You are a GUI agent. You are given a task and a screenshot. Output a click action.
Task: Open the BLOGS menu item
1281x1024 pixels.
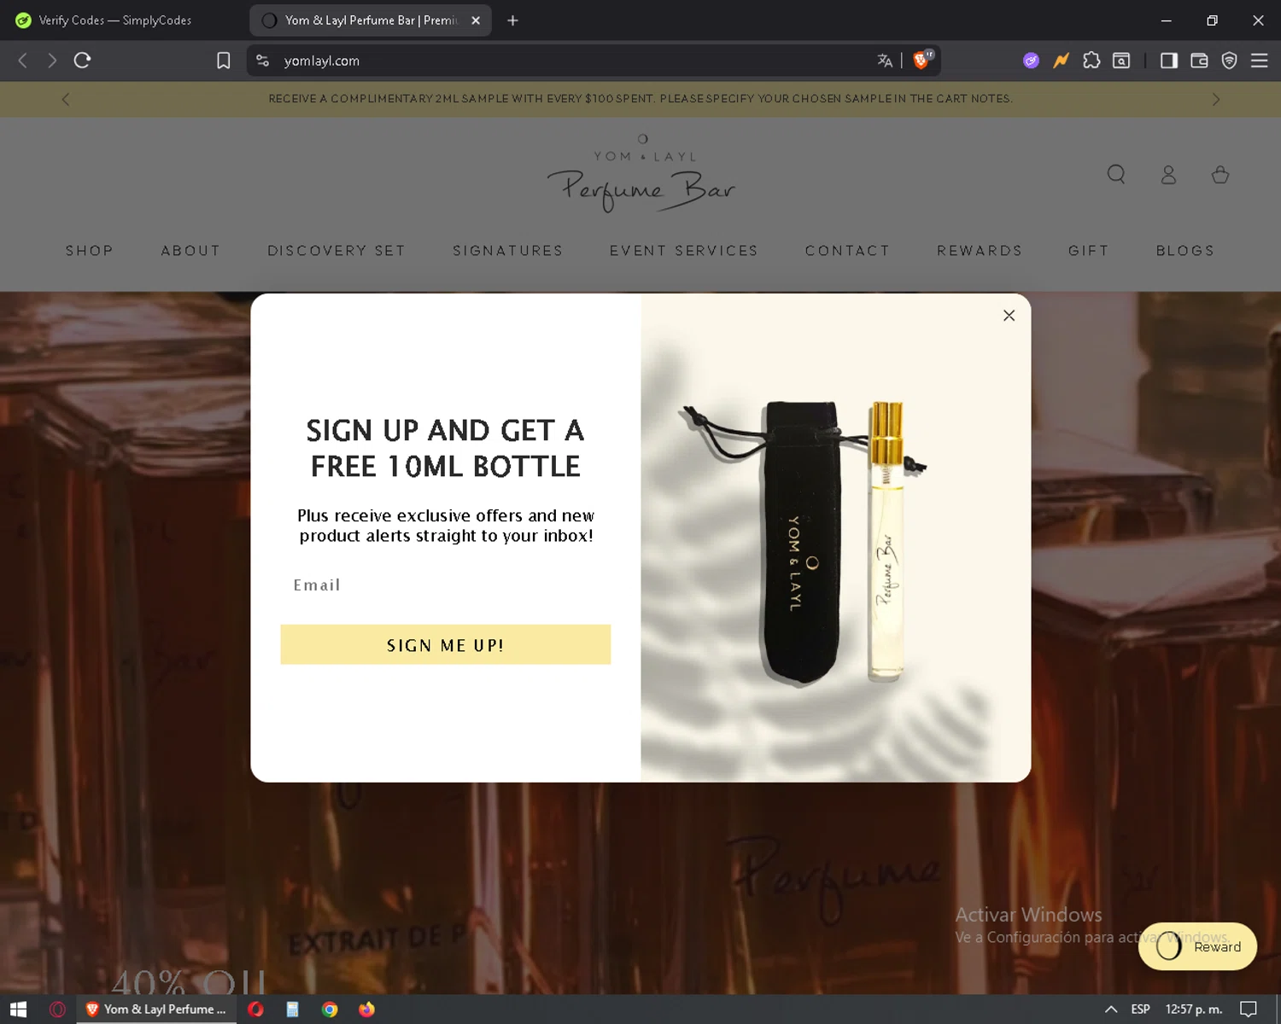pos(1185,251)
